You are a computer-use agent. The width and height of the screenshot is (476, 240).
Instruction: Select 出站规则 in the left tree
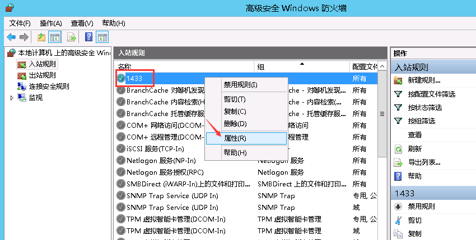42,75
